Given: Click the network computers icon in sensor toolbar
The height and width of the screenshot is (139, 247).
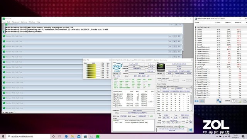Looking at the screenshot, I should [219, 101].
